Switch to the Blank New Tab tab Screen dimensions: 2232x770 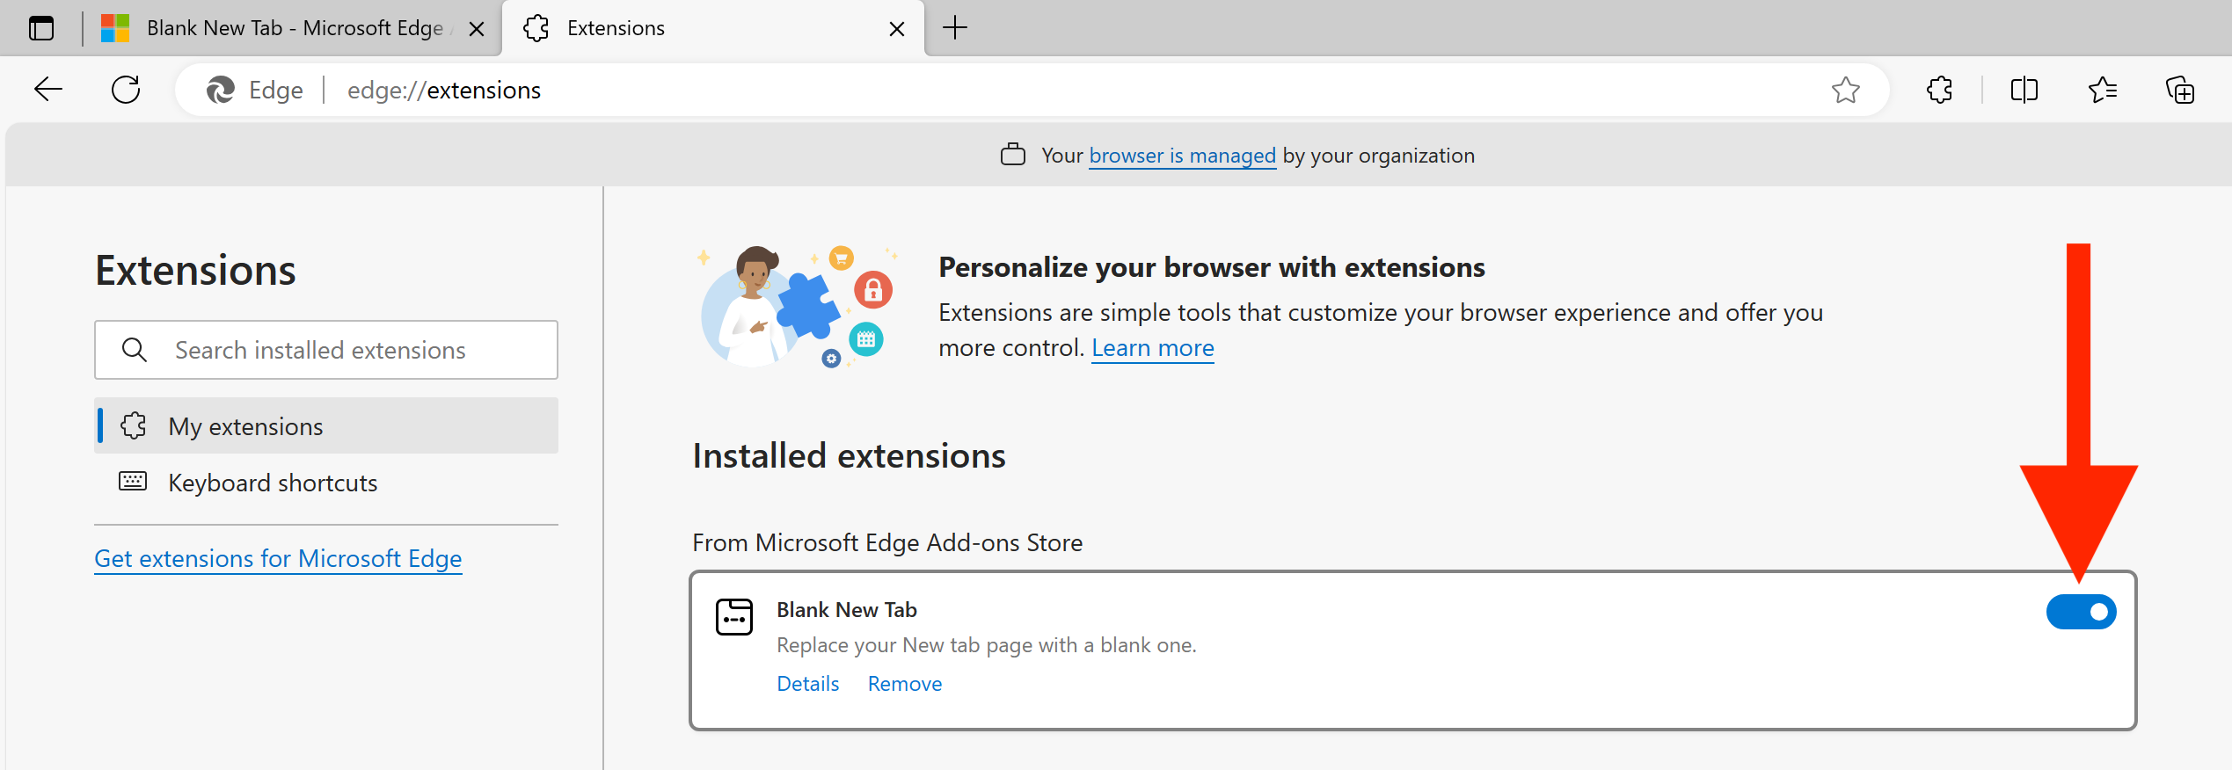click(x=293, y=28)
